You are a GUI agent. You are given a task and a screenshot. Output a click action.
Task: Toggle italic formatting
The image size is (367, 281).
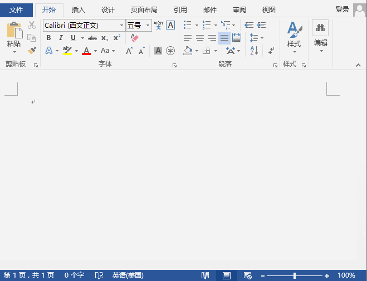(x=61, y=38)
